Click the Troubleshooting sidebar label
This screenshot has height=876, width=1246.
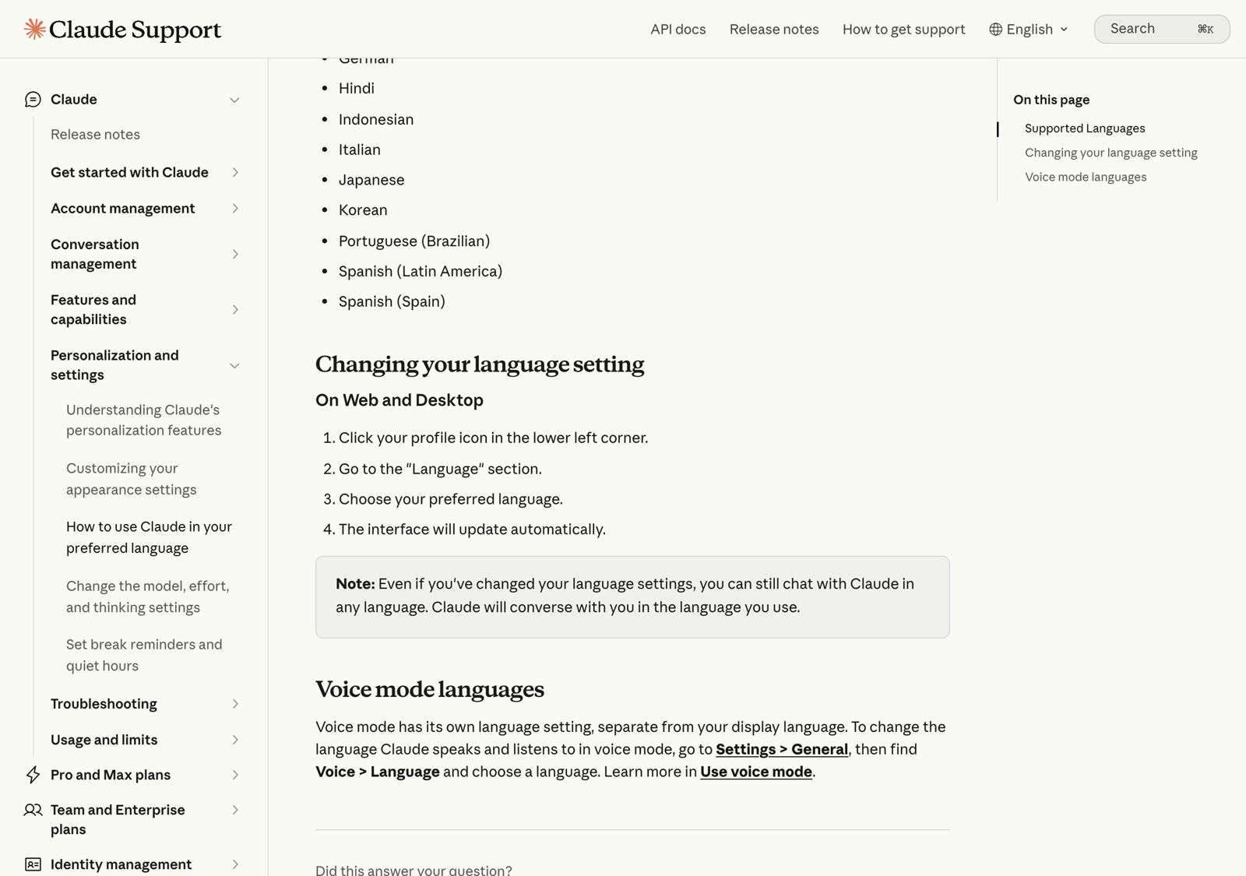(x=104, y=704)
